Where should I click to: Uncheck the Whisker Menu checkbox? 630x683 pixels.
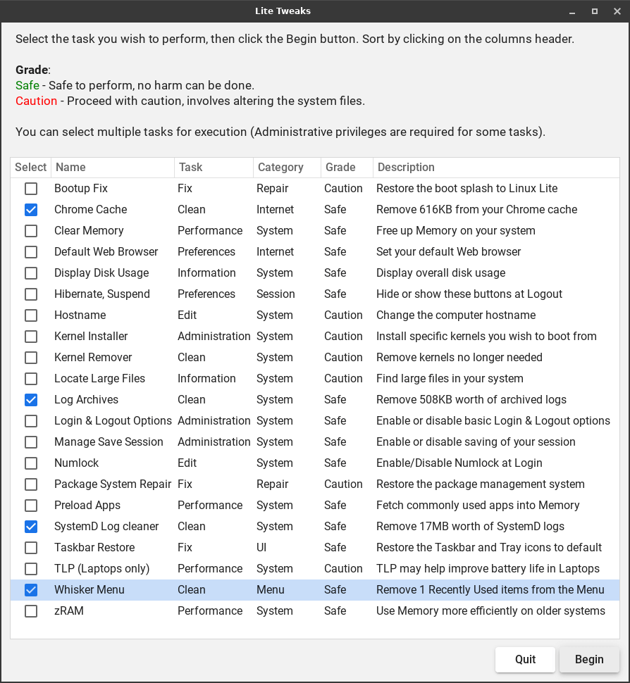pos(31,590)
